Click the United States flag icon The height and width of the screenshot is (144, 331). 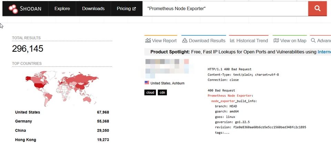click(147, 83)
